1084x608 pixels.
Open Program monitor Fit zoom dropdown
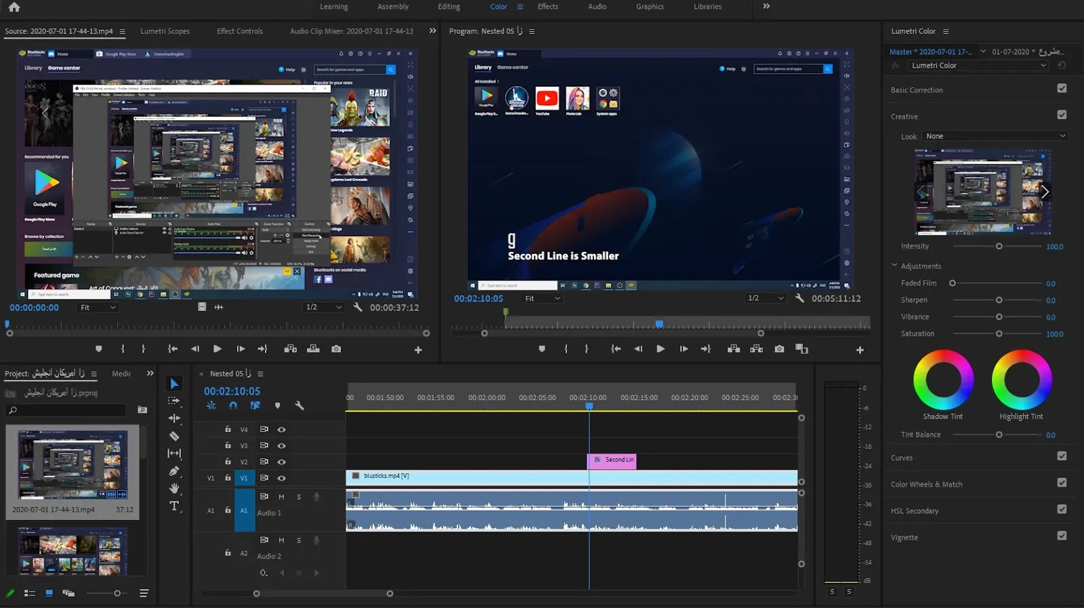click(x=543, y=299)
